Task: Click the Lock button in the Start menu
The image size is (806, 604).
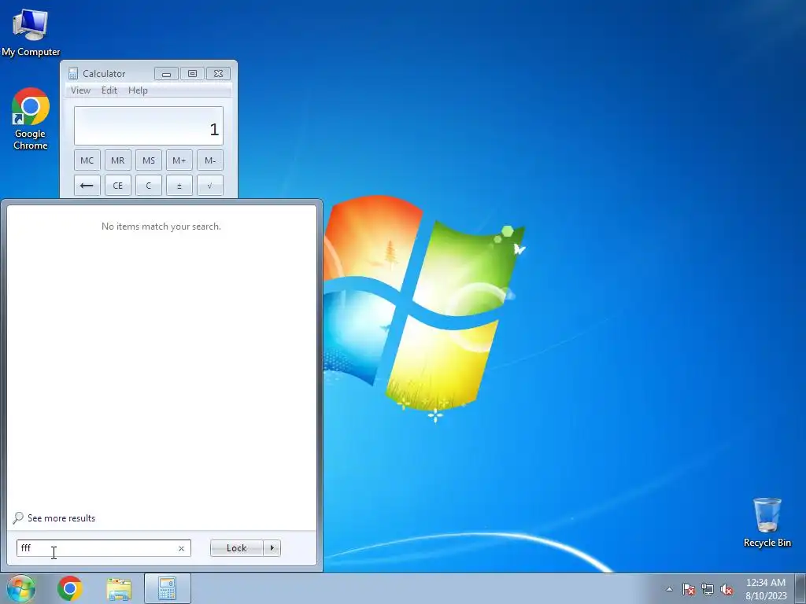Action: click(x=236, y=548)
